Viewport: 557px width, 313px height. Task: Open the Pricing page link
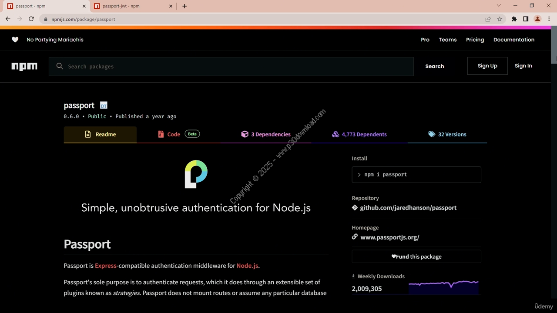tap(475, 40)
